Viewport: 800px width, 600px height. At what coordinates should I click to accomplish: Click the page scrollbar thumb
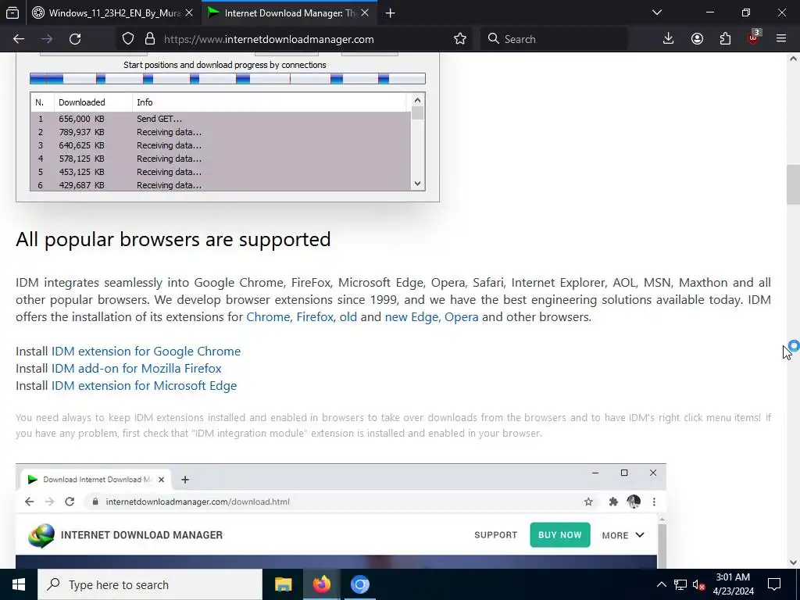pyautogui.click(x=793, y=184)
